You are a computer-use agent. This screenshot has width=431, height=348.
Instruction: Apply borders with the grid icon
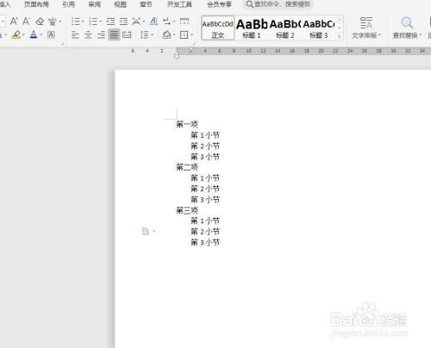click(x=184, y=35)
